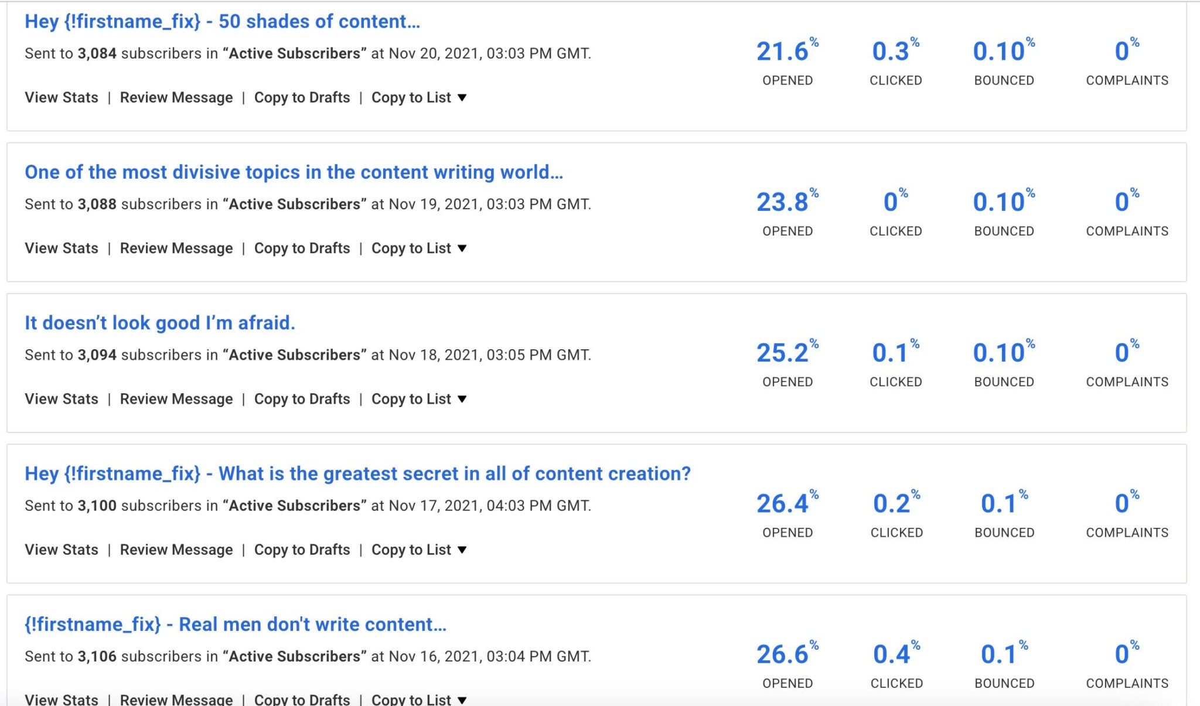Image resolution: width=1200 pixels, height=706 pixels.
Task: Click the 'Sent to 3,100 subscribers' line
Action: tap(308, 505)
